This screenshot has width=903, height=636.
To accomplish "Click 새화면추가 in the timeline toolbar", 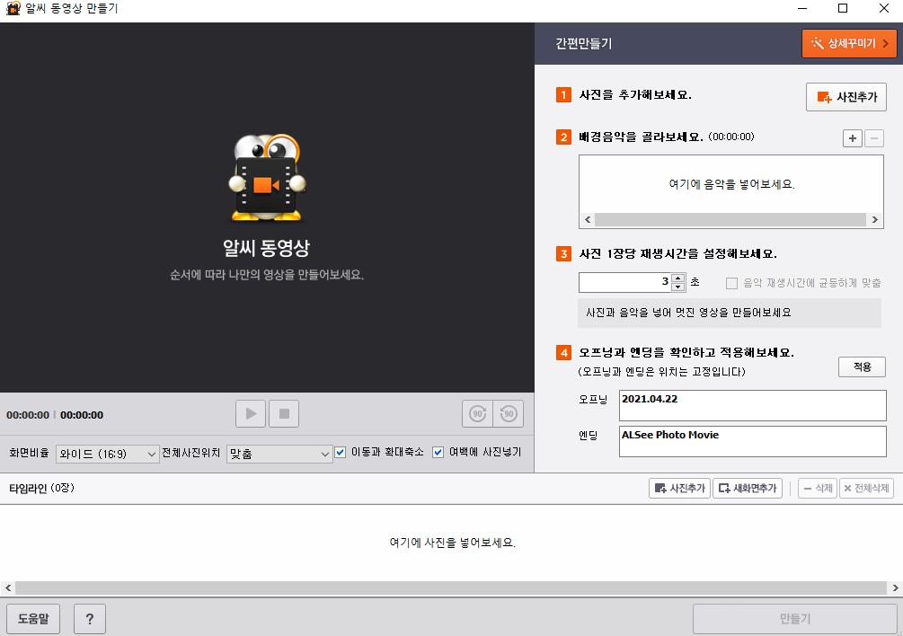I will point(748,488).
